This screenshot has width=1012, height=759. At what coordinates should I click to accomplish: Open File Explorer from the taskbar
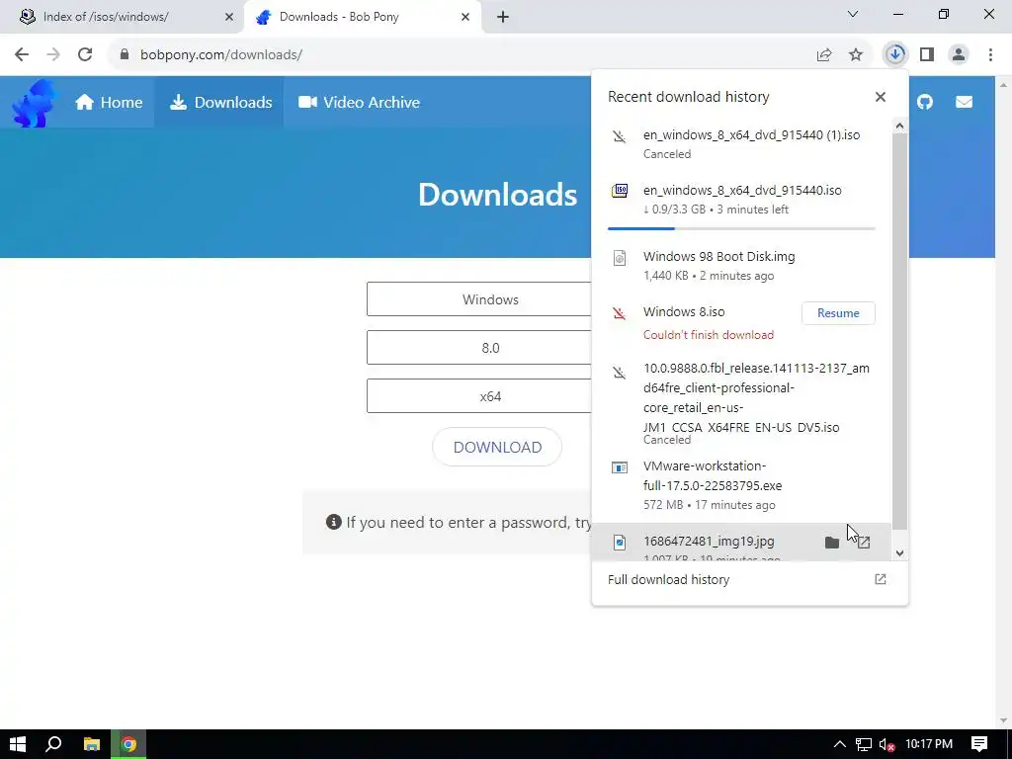pos(92,744)
